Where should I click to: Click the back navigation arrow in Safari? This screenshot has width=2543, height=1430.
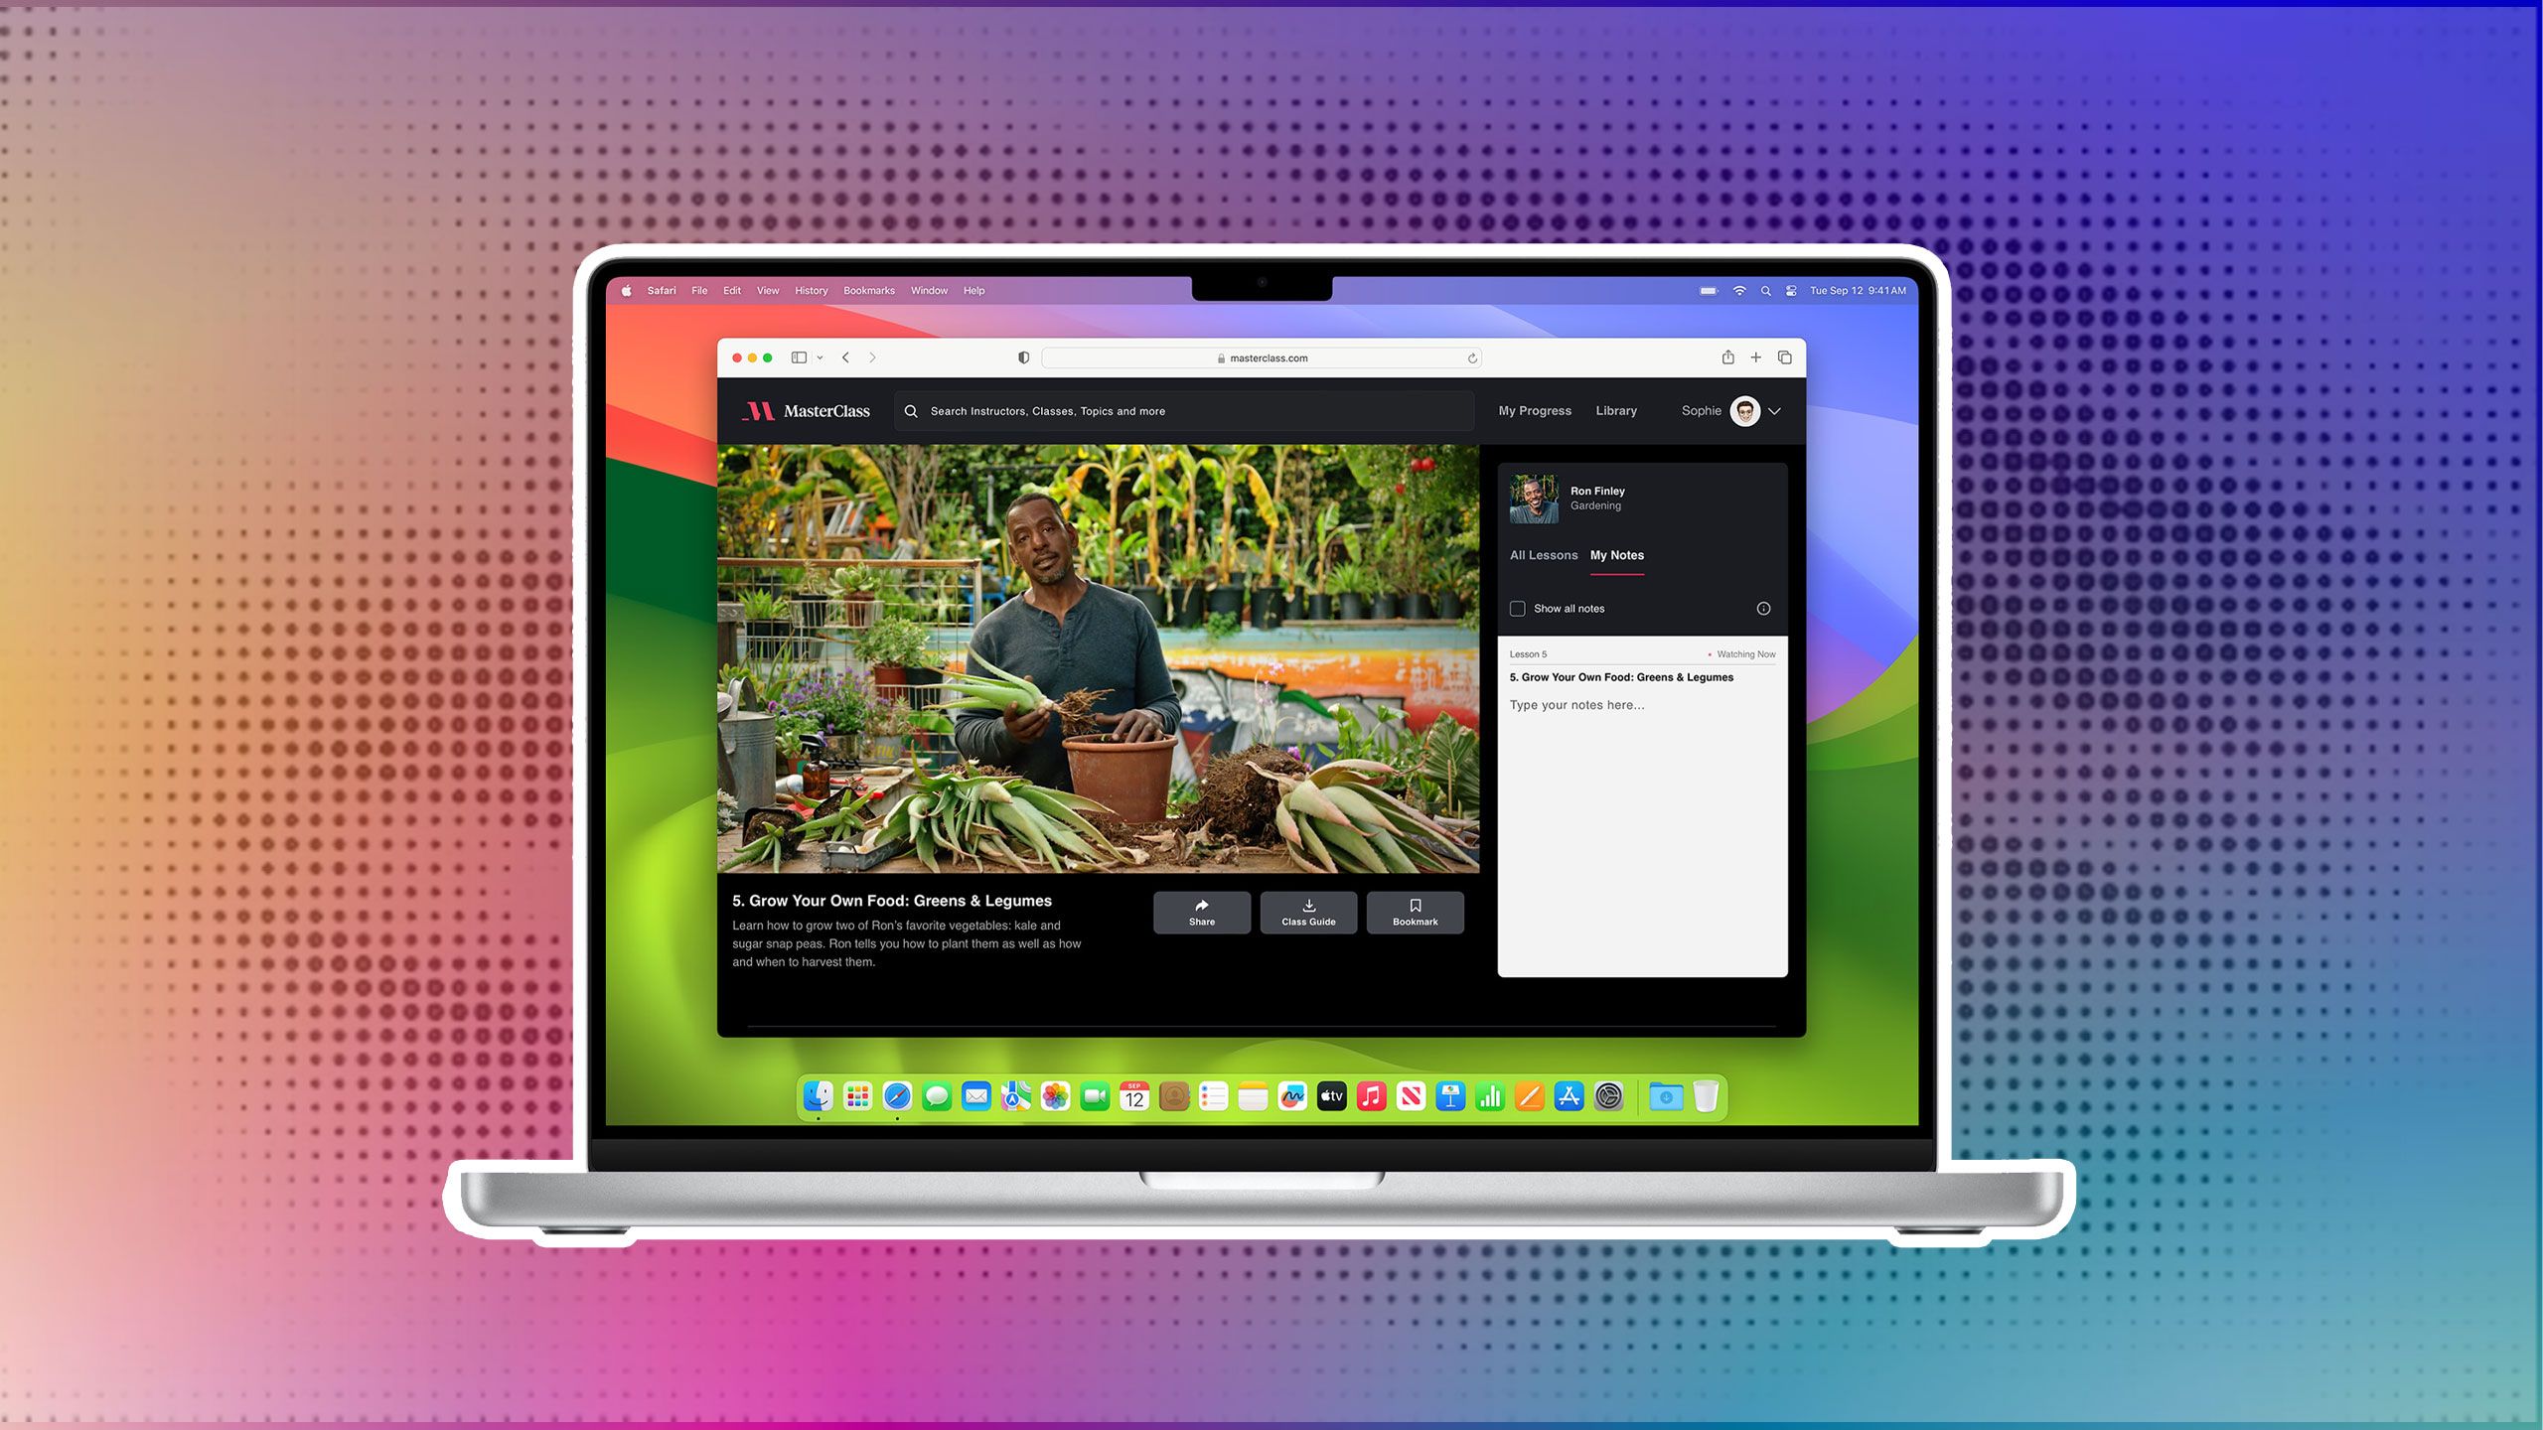[845, 357]
